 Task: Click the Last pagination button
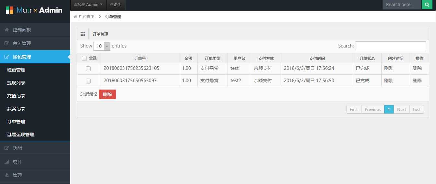click(417, 109)
